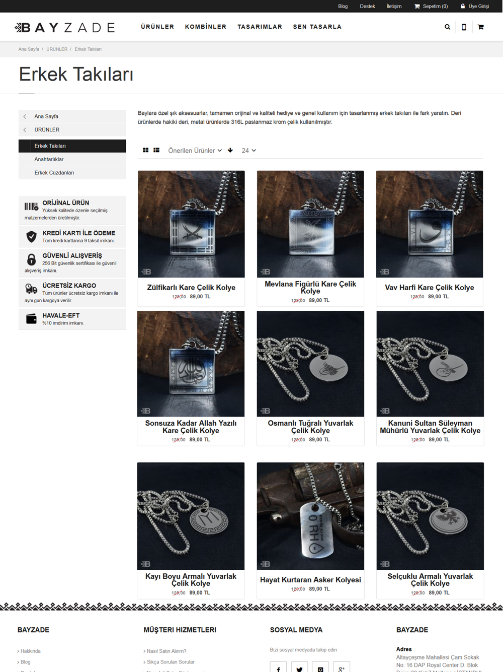Screen dimensions: 503x672
Task: Open the Facebook social icon
Action: coord(278,667)
